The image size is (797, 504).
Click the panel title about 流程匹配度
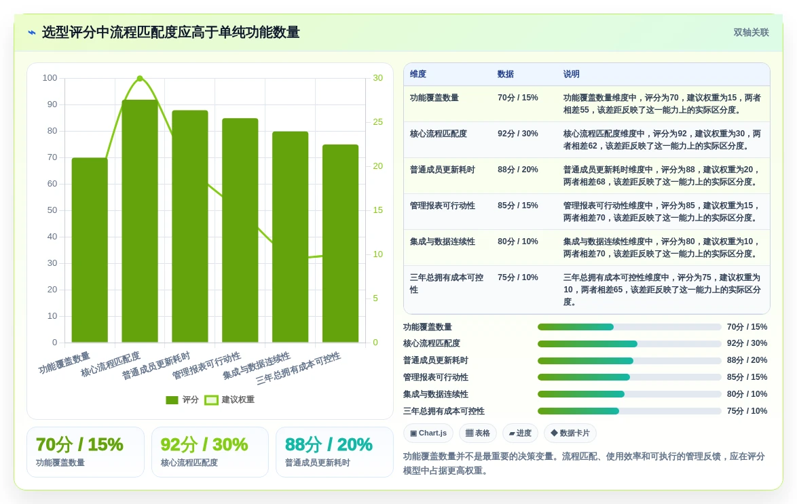click(171, 33)
